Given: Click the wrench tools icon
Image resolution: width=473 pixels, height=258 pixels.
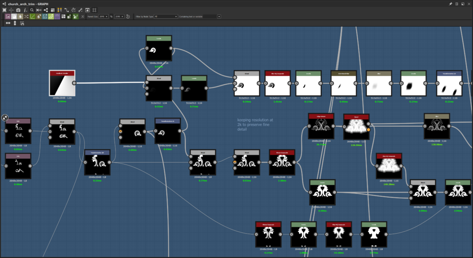Looking at the screenshot, I should pos(80,10).
